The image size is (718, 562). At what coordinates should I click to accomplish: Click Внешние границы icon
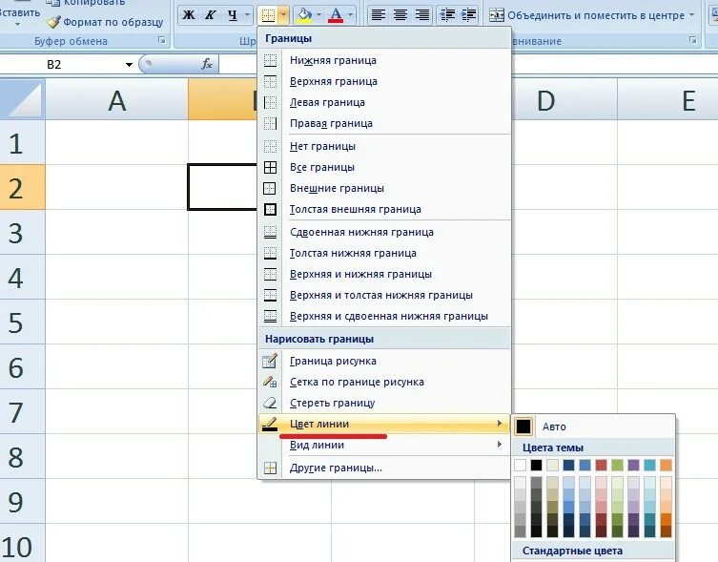tap(270, 188)
